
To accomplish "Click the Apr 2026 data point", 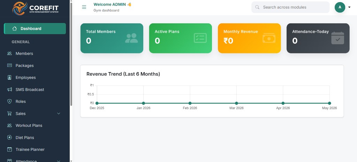I will 283,103.
